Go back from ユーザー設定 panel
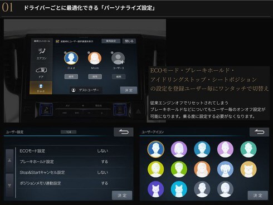The image size is (273, 205). point(124,132)
